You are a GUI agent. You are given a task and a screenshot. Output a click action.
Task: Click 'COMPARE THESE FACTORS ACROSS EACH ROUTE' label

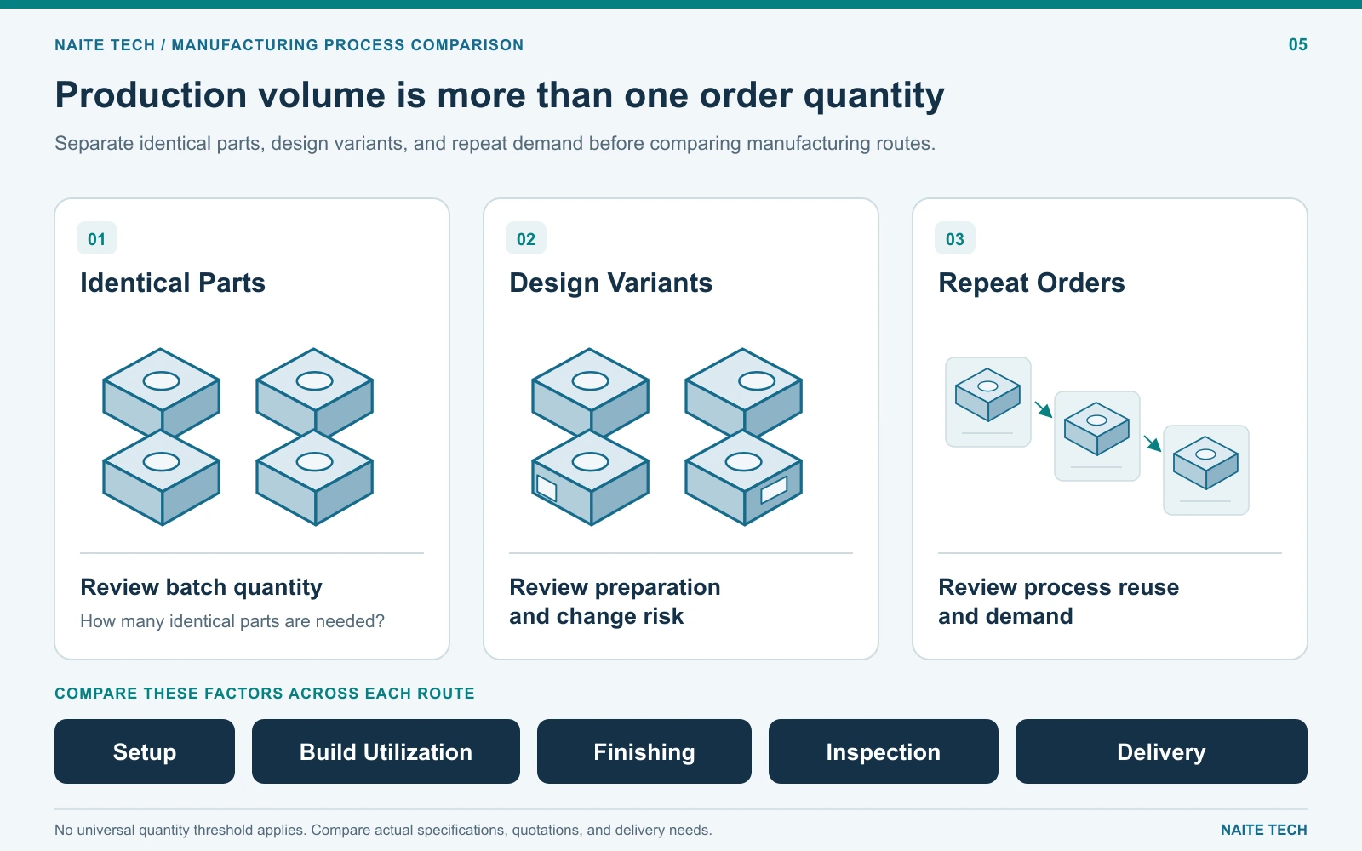(x=265, y=694)
